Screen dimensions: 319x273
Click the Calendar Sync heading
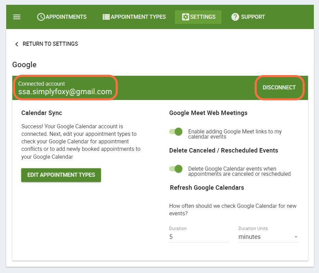42,113
